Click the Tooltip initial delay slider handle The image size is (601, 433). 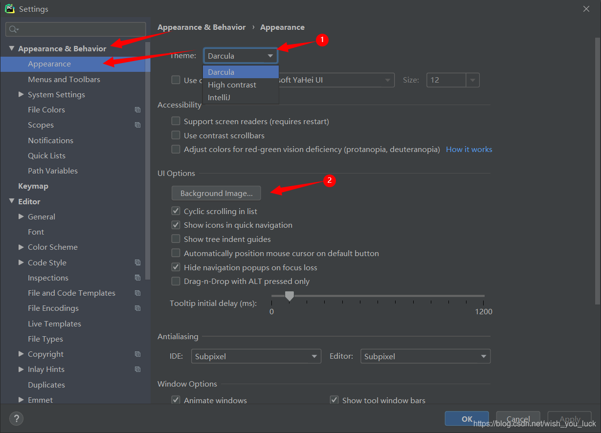click(289, 296)
